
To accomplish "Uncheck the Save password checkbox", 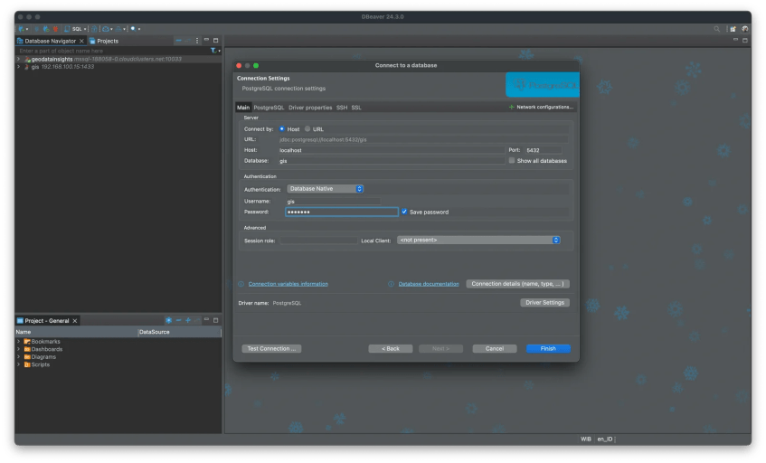I will 404,212.
